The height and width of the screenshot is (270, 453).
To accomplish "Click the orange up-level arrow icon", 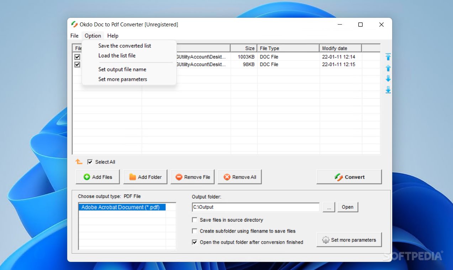I will pos(79,162).
